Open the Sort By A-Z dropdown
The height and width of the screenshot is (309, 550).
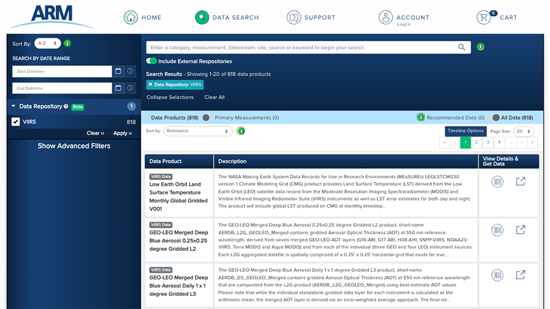pyautogui.click(x=47, y=43)
